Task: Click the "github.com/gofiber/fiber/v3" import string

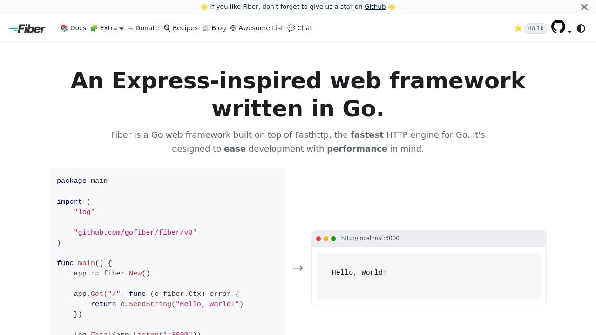Action: point(135,232)
